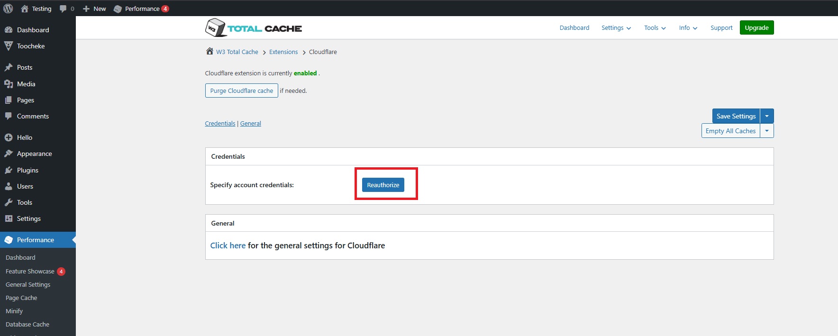This screenshot has width=838, height=336.
Task: Open the comments bubble icon in admin bar
Action: pos(63,9)
